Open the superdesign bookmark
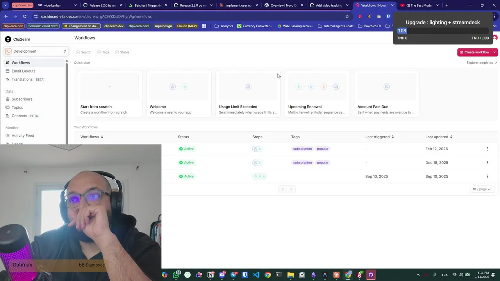 (x=163, y=26)
